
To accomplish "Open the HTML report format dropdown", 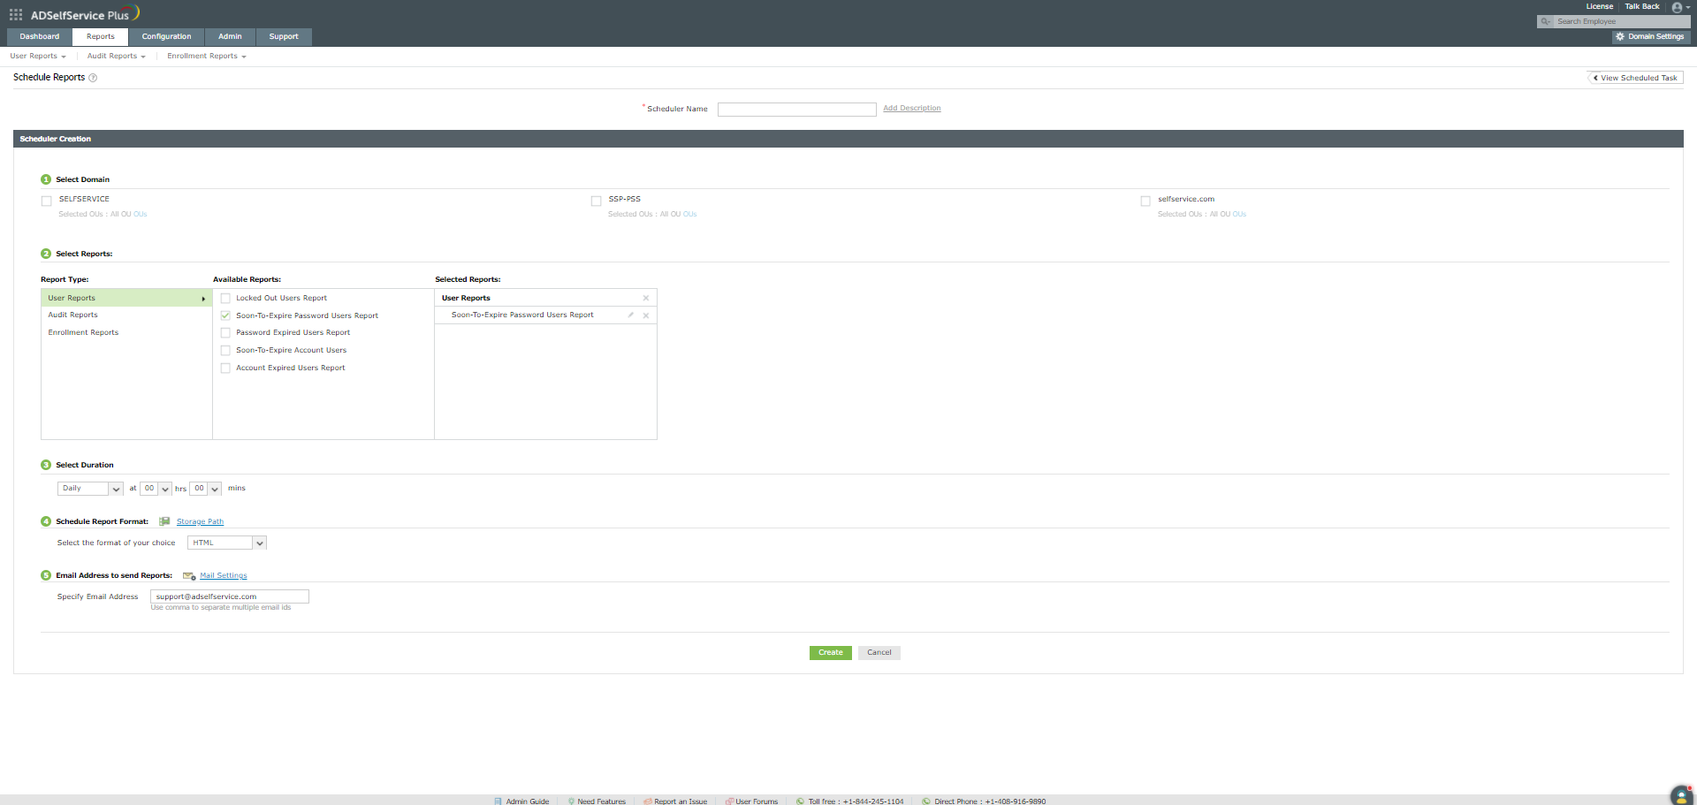I will click(x=227, y=543).
